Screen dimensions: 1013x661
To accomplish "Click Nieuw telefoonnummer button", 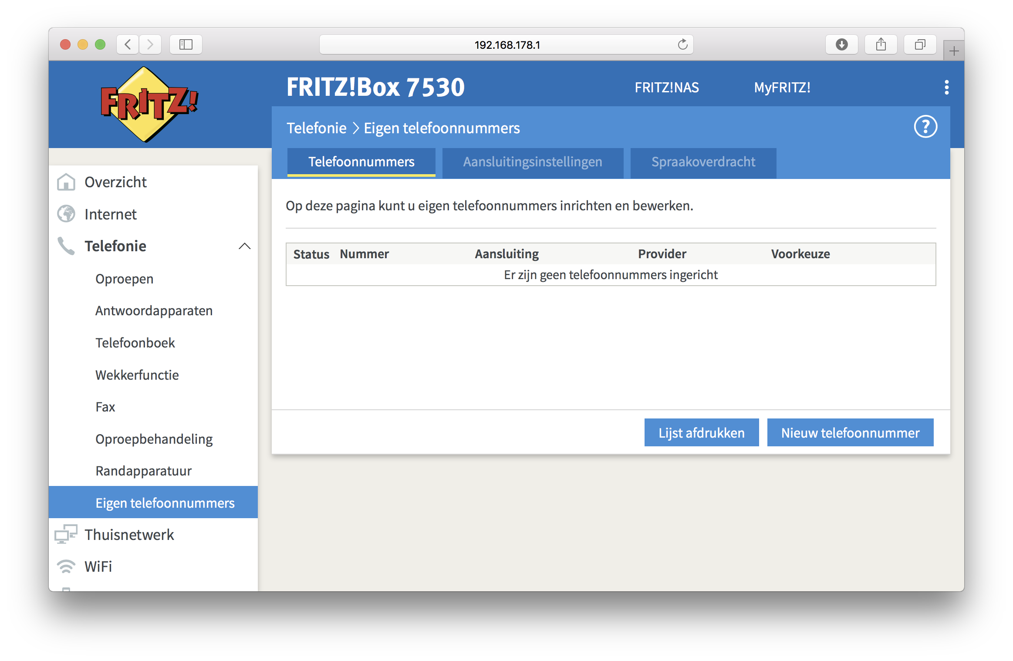I will coord(850,433).
